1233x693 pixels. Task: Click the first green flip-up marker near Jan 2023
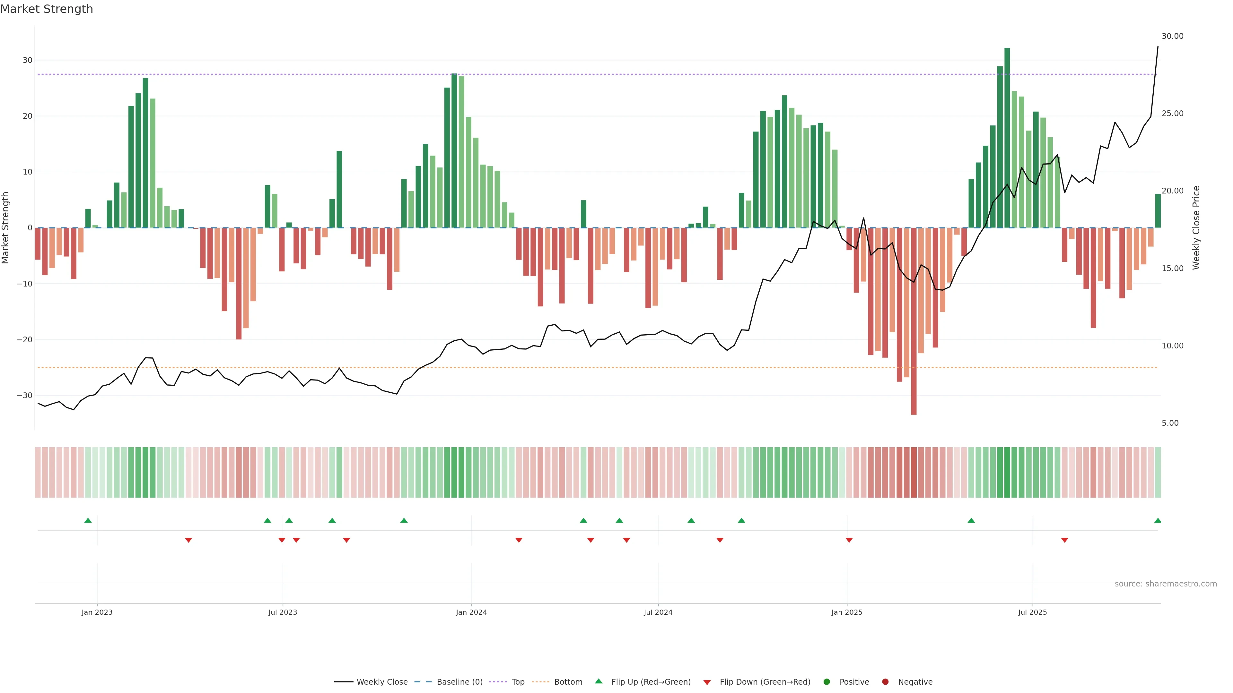pyautogui.click(x=88, y=520)
